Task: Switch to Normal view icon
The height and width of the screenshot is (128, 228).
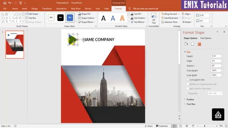Action: click(174, 126)
